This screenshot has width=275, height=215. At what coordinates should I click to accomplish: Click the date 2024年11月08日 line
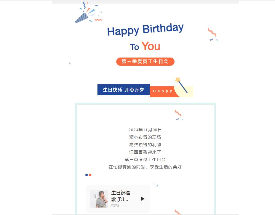tap(145, 130)
